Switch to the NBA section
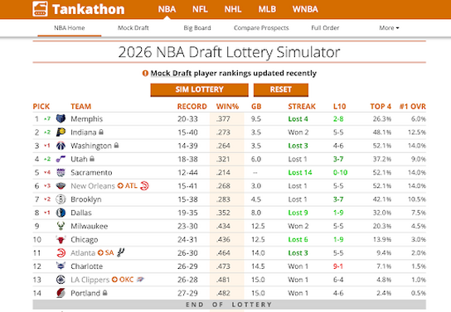Image resolution: width=451 pixels, height=312 pixels. [167, 9]
